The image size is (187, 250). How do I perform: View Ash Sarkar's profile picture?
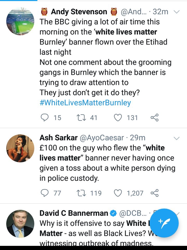20,148
